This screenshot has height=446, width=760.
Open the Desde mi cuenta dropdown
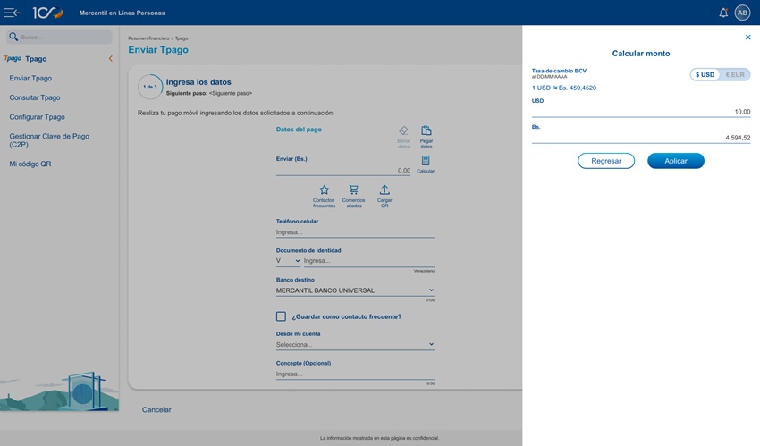355,345
